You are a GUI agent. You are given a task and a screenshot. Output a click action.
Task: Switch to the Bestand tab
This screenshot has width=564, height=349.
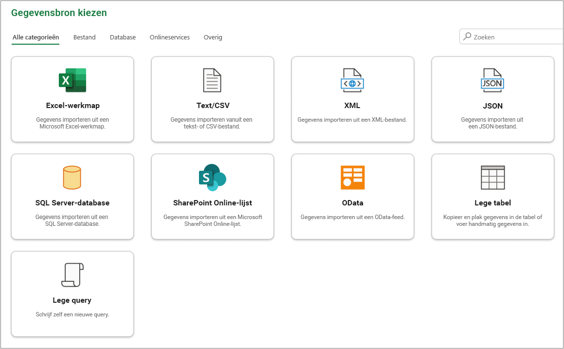pyautogui.click(x=85, y=37)
